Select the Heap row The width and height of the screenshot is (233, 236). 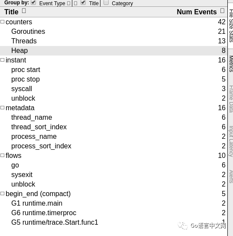click(113, 51)
